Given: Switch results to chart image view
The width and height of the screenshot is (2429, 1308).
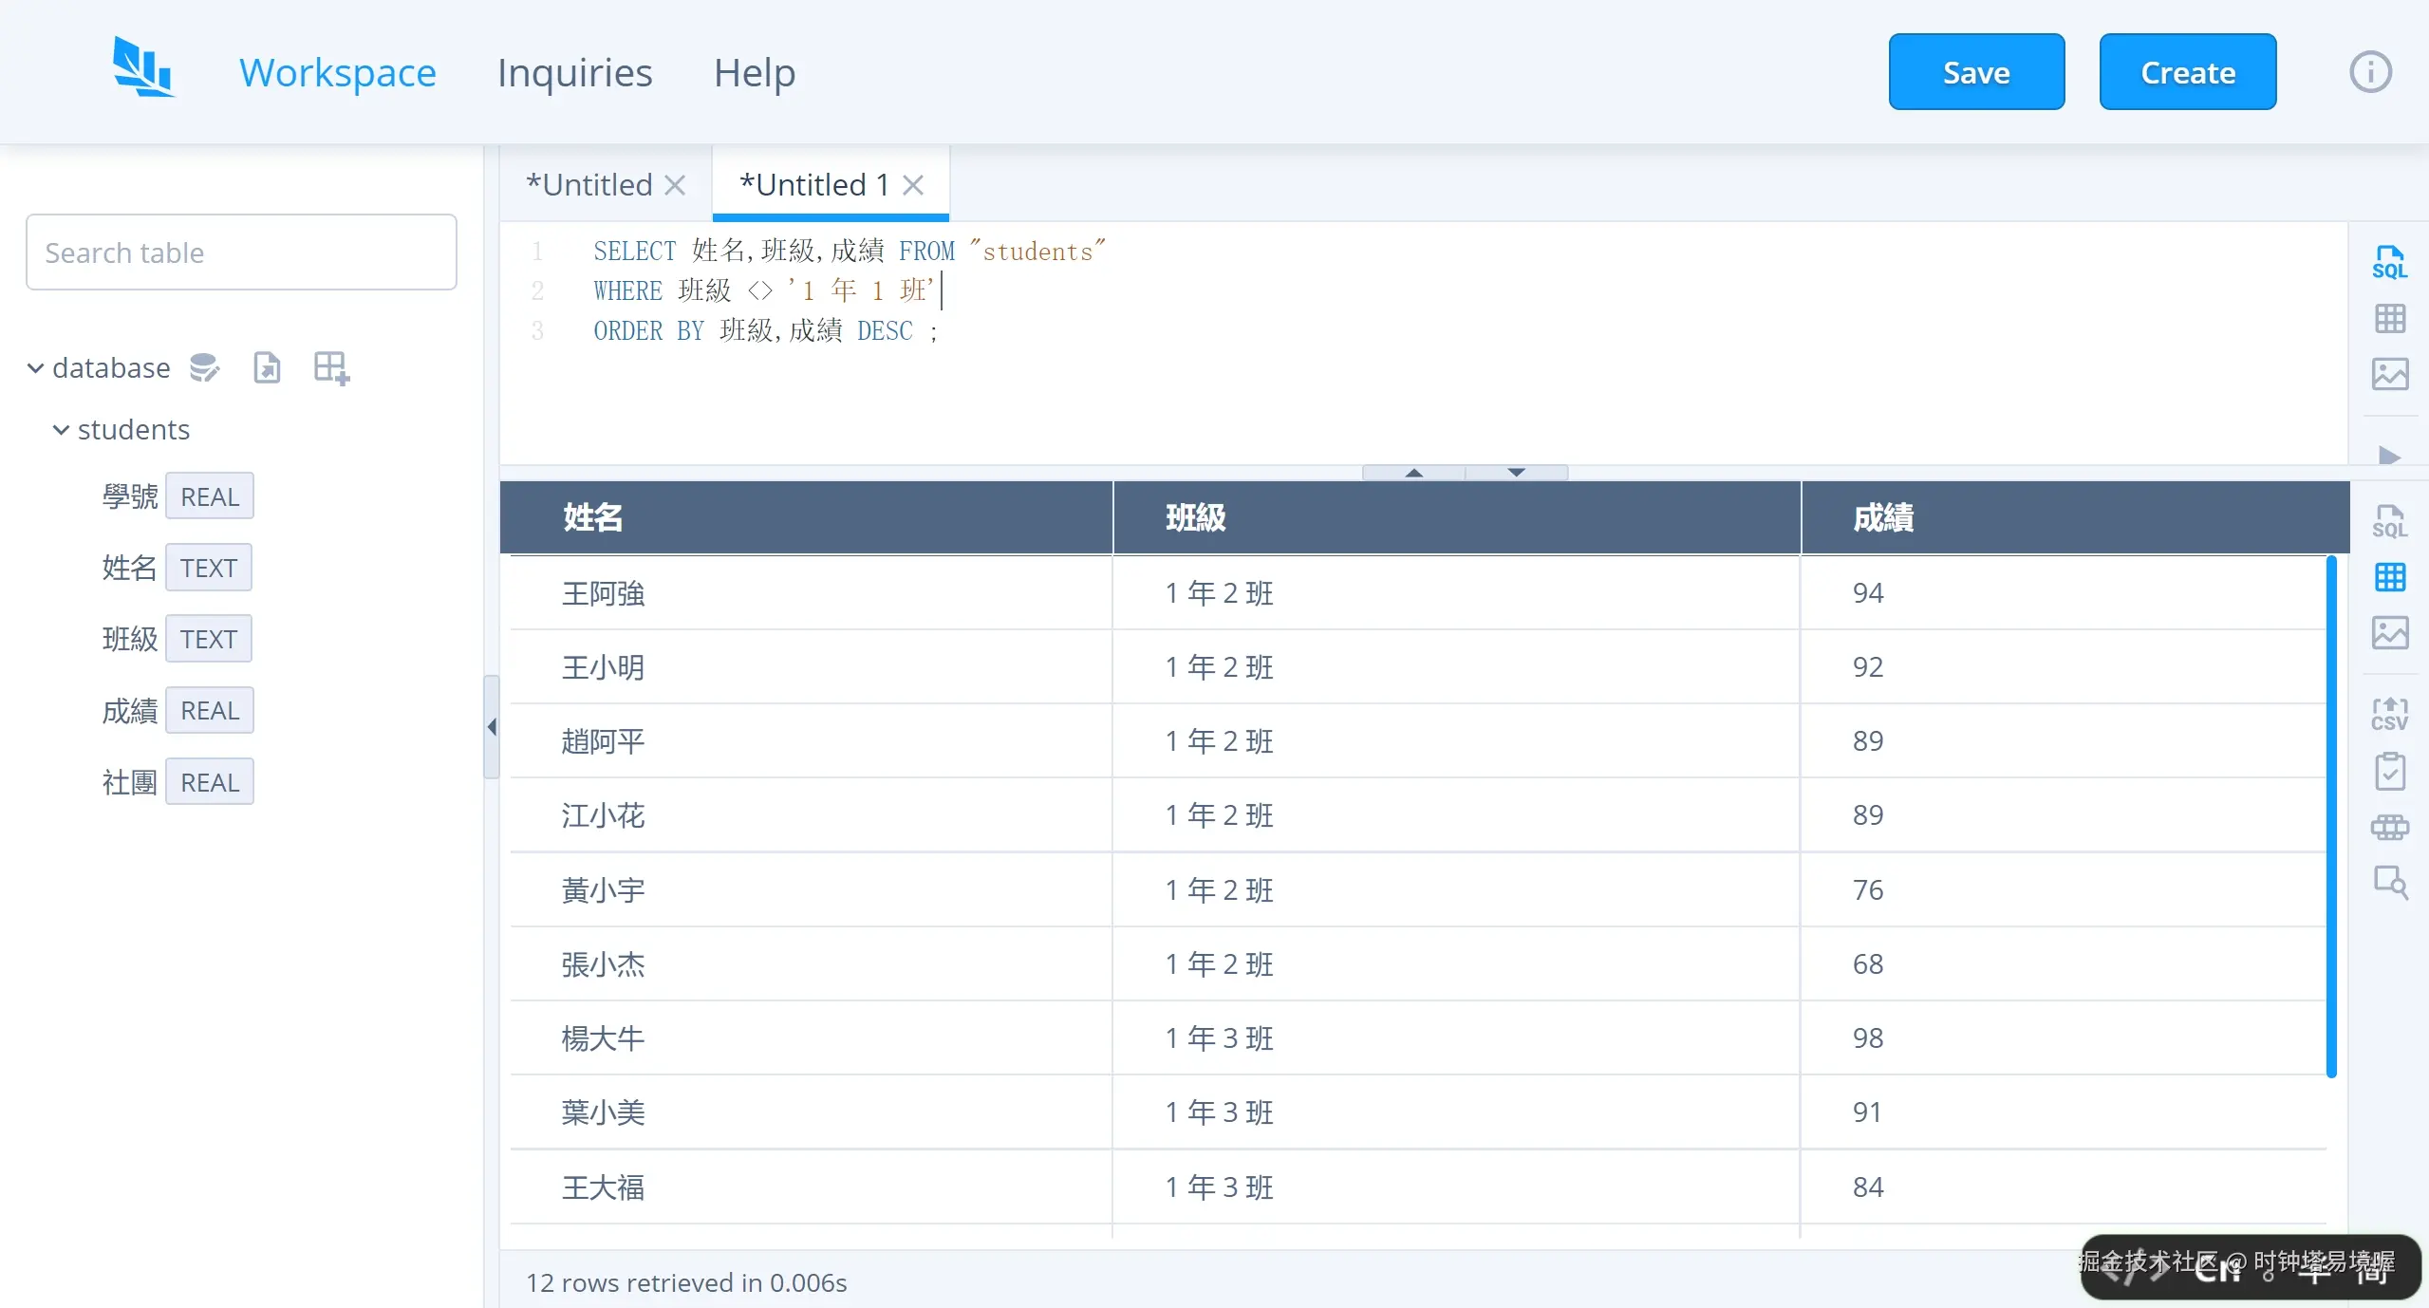Looking at the screenshot, I should (2390, 632).
